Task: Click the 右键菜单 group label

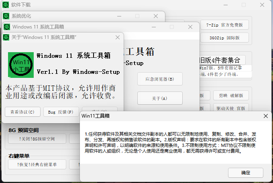Action: [19, 156]
